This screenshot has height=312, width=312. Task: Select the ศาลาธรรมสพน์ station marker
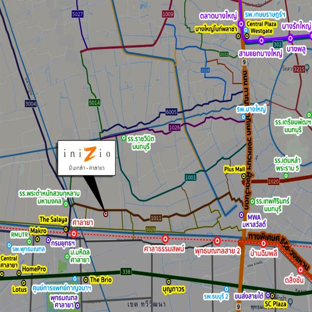tap(165, 238)
